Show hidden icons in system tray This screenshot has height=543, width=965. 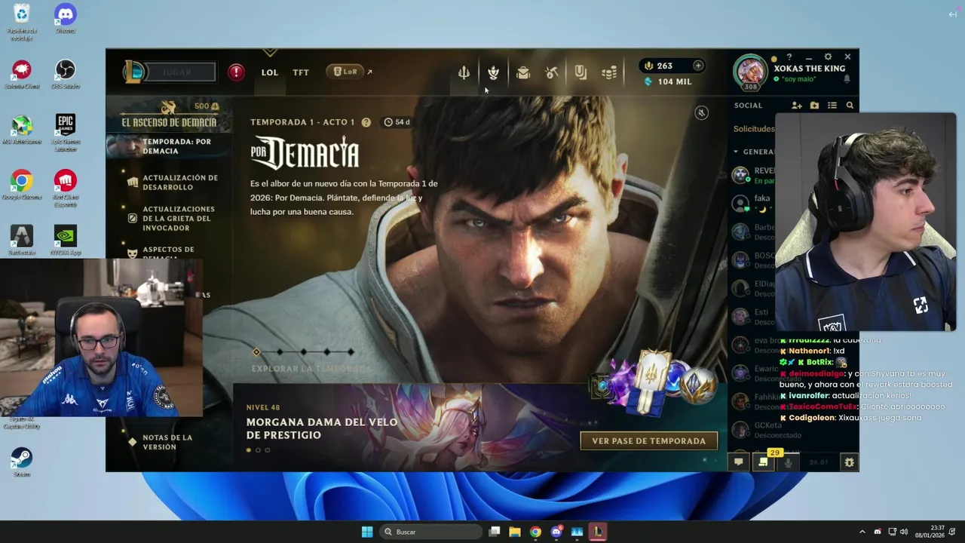862,532
